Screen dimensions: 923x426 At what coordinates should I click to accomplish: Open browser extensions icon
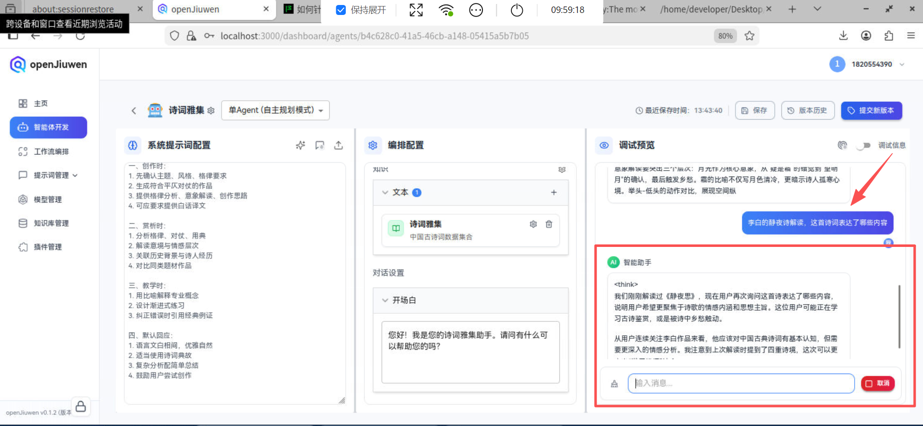[889, 35]
